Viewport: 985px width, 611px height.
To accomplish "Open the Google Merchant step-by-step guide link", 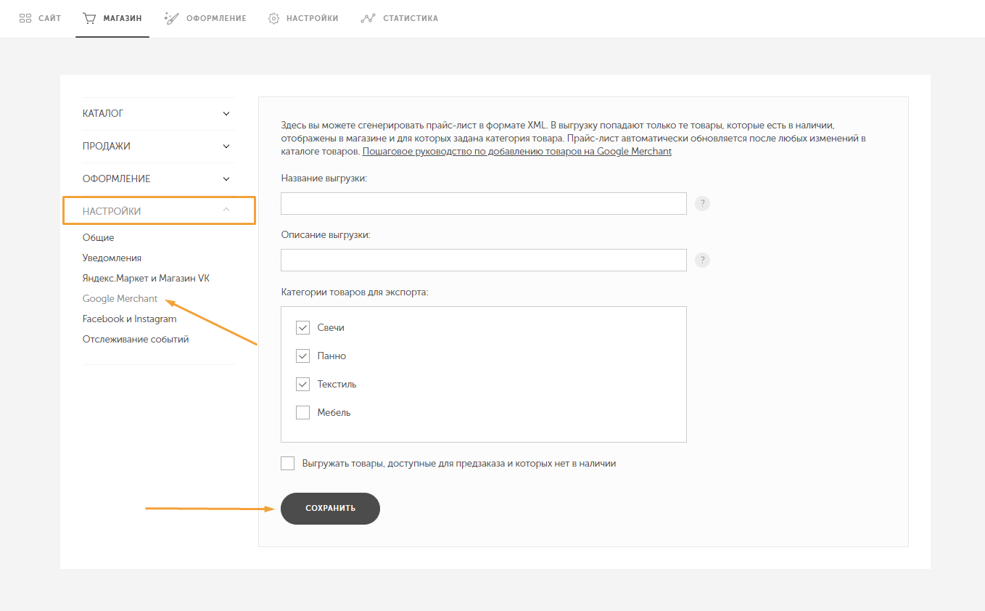I will pyautogui.click(x=516, y=152).
